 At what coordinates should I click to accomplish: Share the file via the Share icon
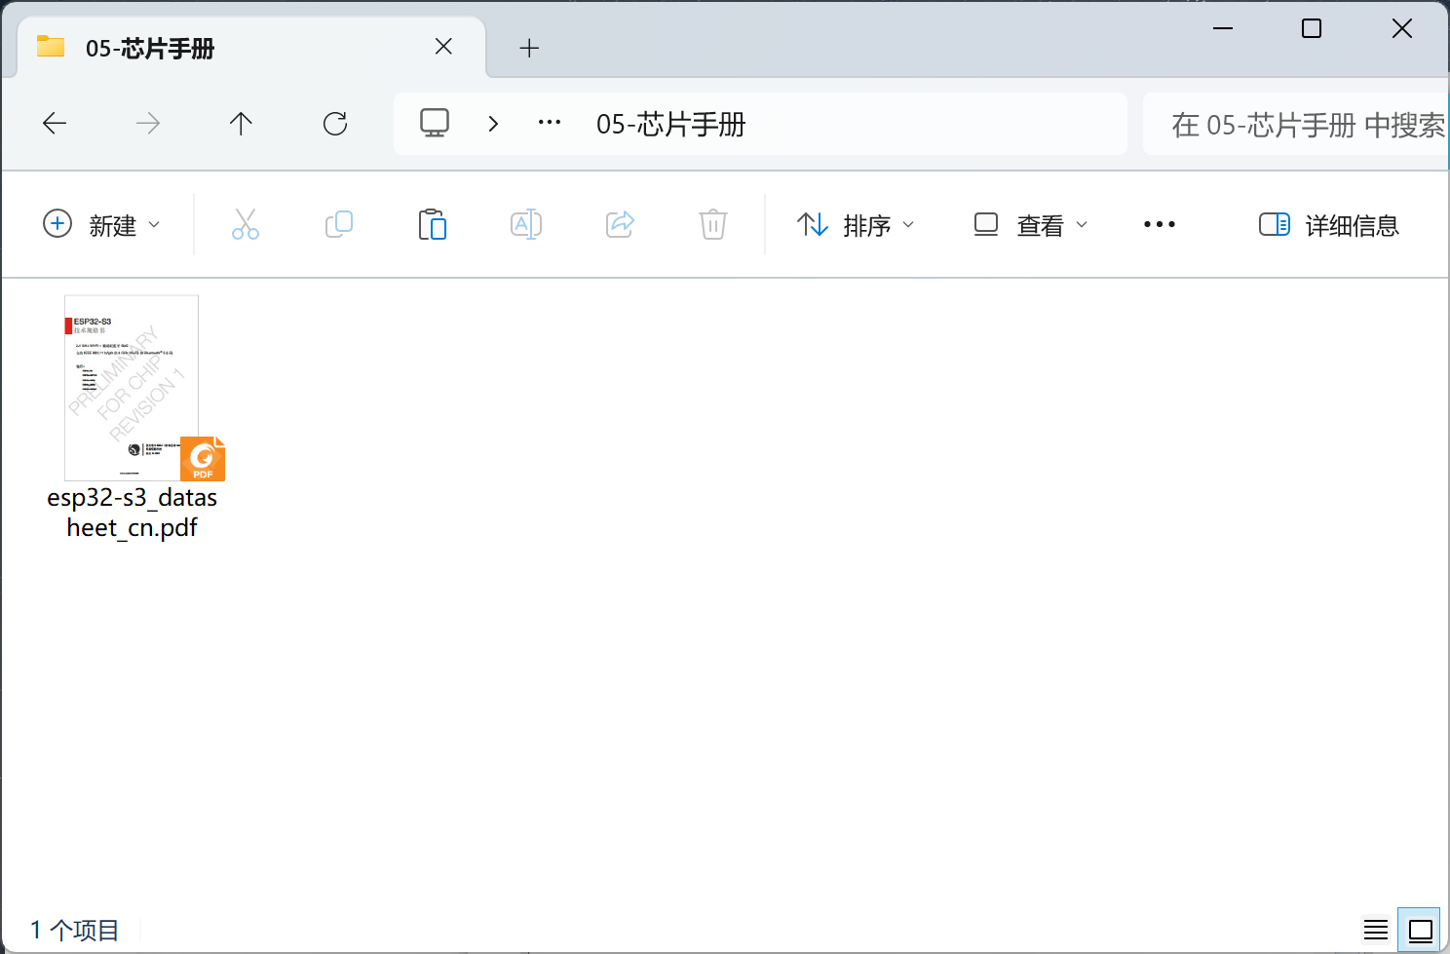[x=619, y=224]
